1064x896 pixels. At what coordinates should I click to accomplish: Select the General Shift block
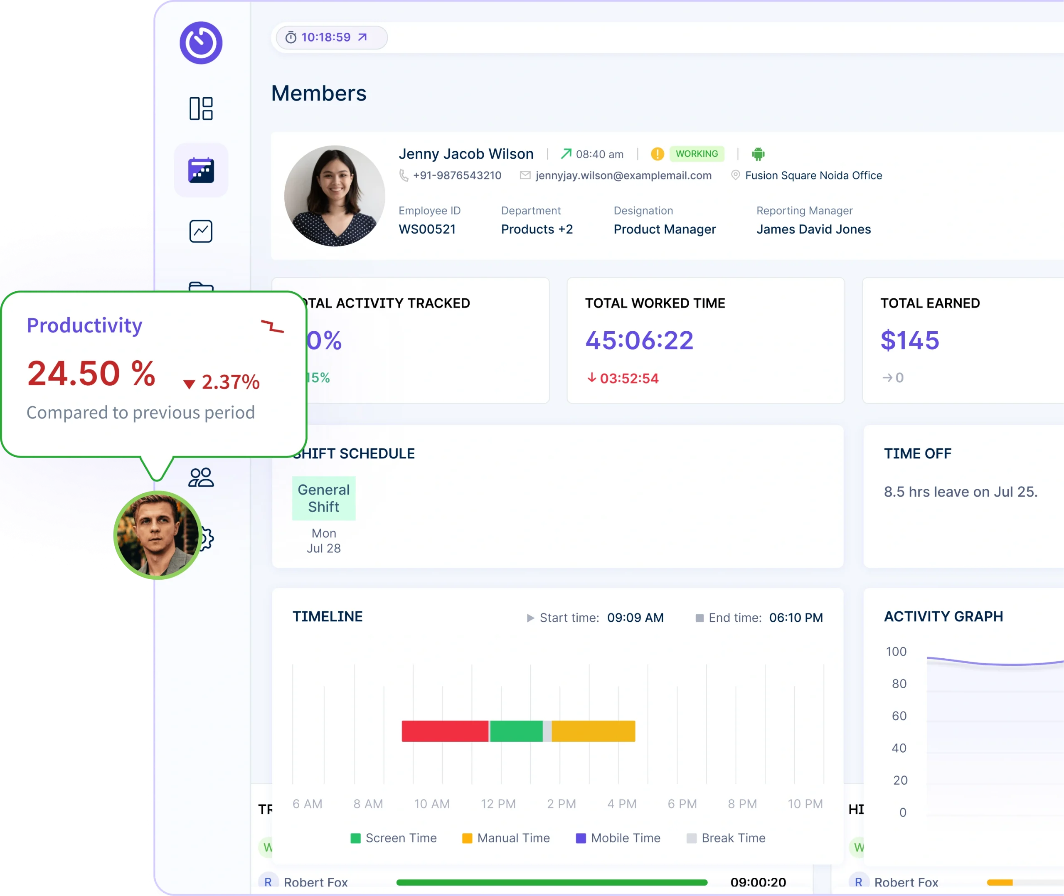(x=323, y=498)
